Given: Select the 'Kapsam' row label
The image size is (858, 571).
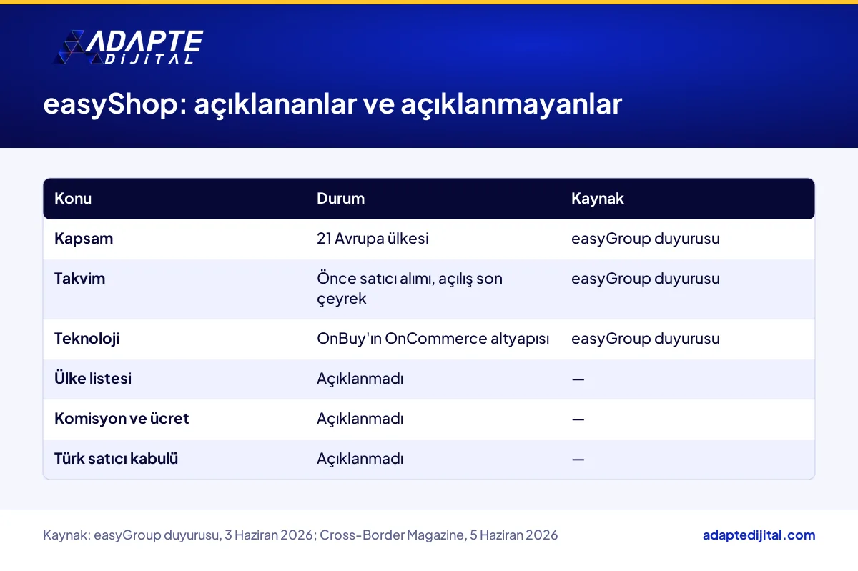Looking at the screenshot, I should [x=84, y=239].
